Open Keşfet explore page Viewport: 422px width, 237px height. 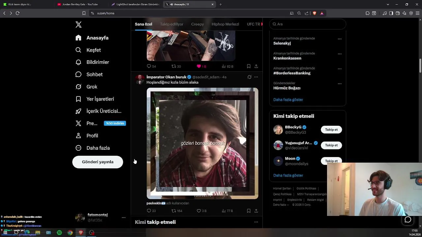click(88, 50)
